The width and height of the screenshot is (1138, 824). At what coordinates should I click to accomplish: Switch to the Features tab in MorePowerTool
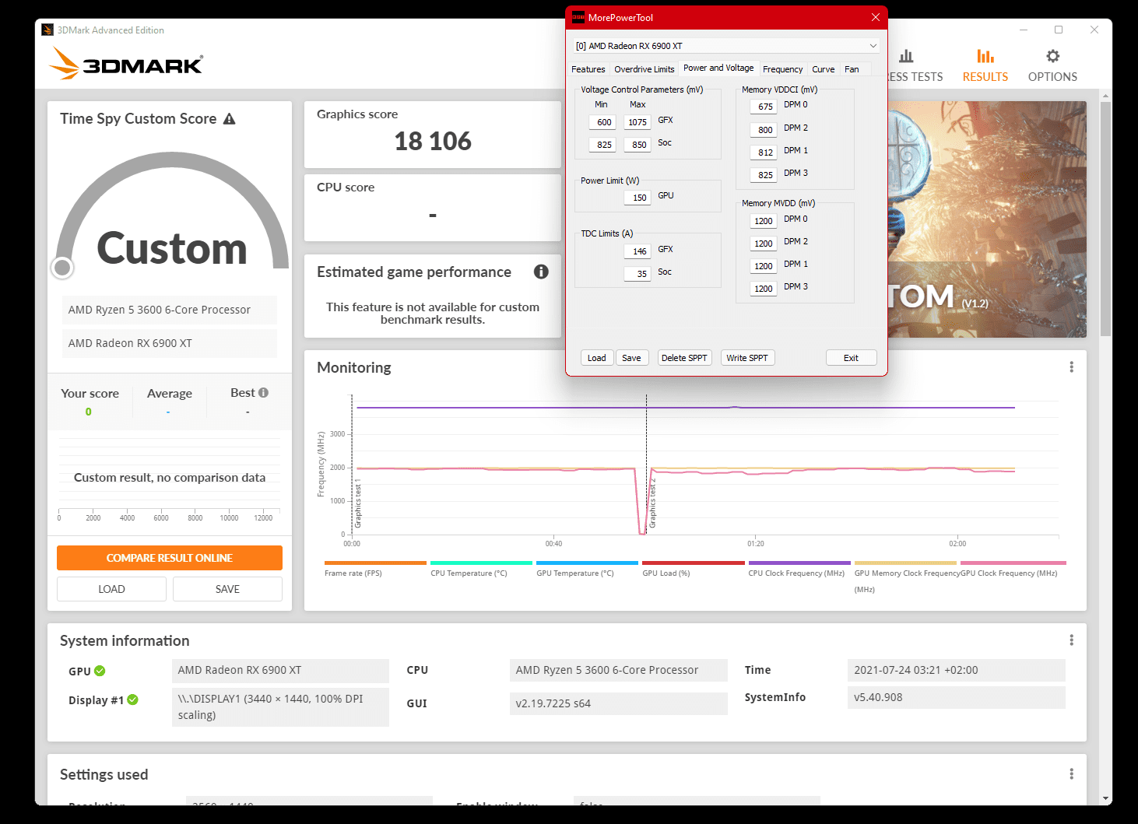click(x=588, y=69)
